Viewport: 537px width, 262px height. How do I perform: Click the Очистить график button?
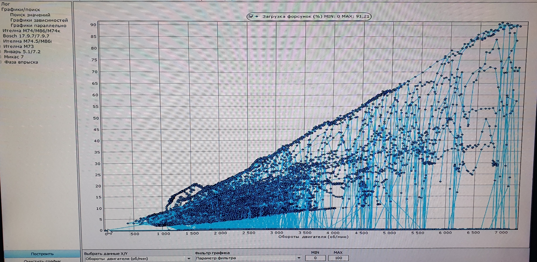[42, 260]
